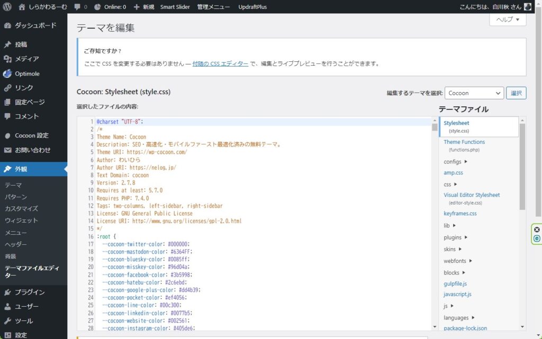Open the Theme Functions file

point(464,142)
